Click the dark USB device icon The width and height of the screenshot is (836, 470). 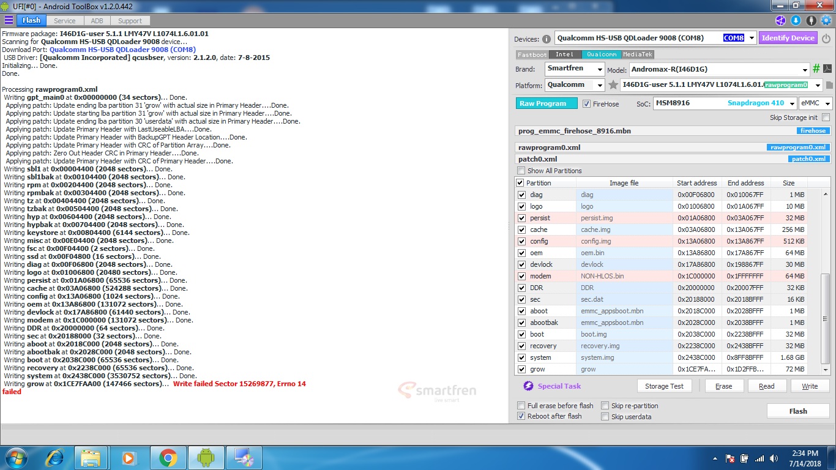[x=811, y=20]
